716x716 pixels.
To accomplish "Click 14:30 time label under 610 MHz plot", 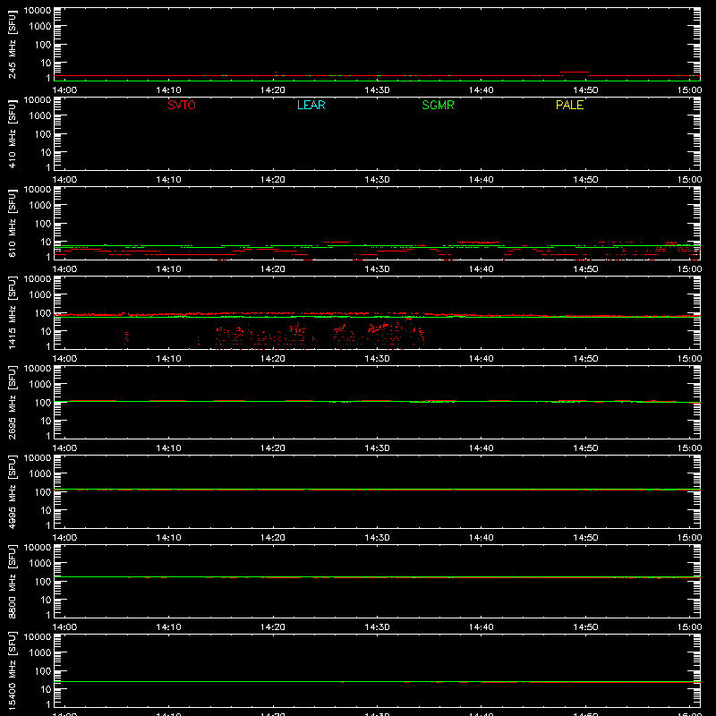I will (x=377, y=269).
